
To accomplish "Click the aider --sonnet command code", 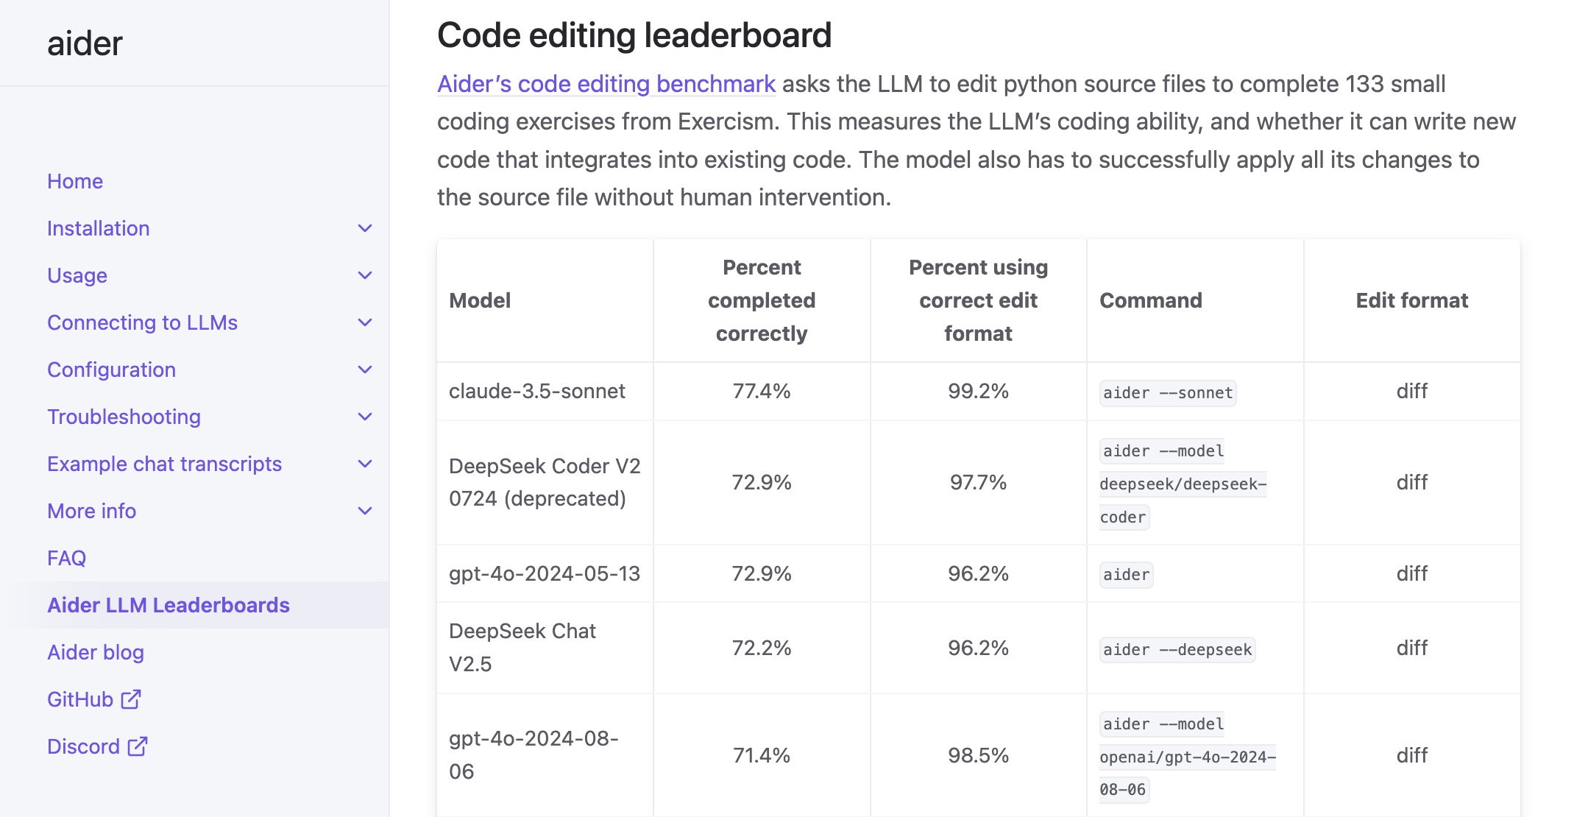I will click(1168, 392).
